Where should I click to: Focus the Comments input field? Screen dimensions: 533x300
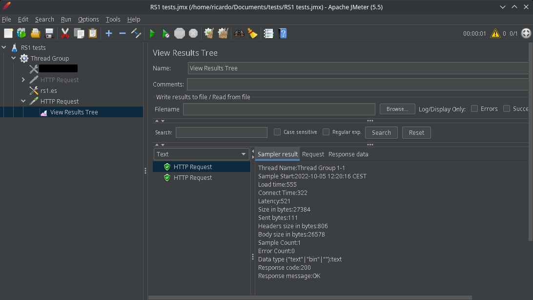coord(359,85)
